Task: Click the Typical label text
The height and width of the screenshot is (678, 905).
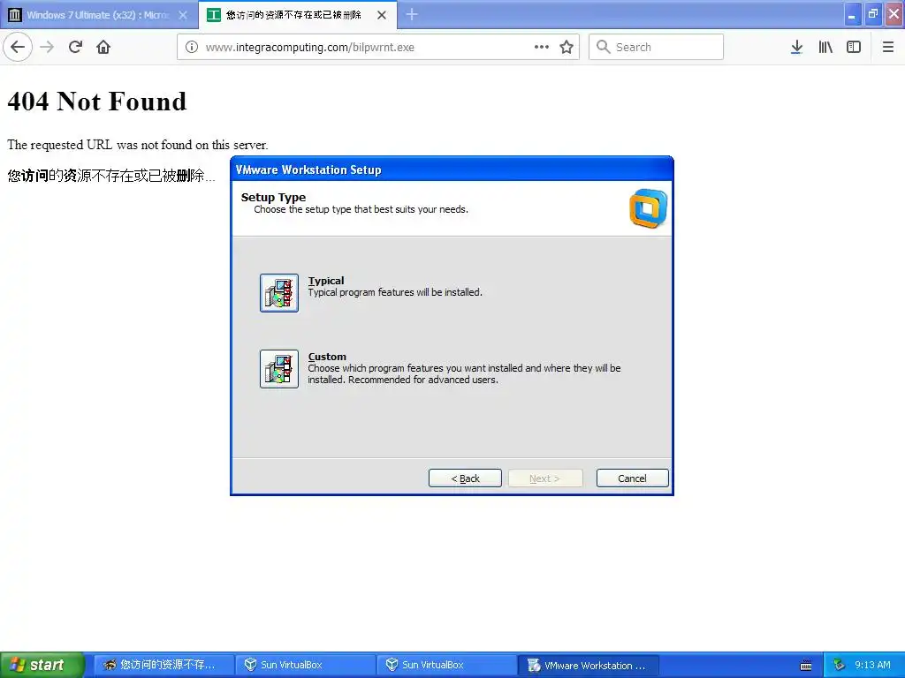Action: coord(326,281)
